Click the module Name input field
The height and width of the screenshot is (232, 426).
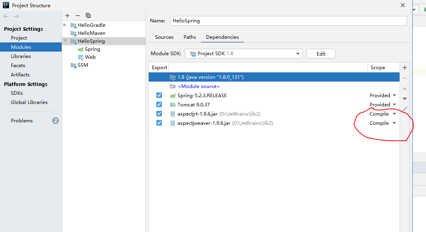(x=289, y=21)
